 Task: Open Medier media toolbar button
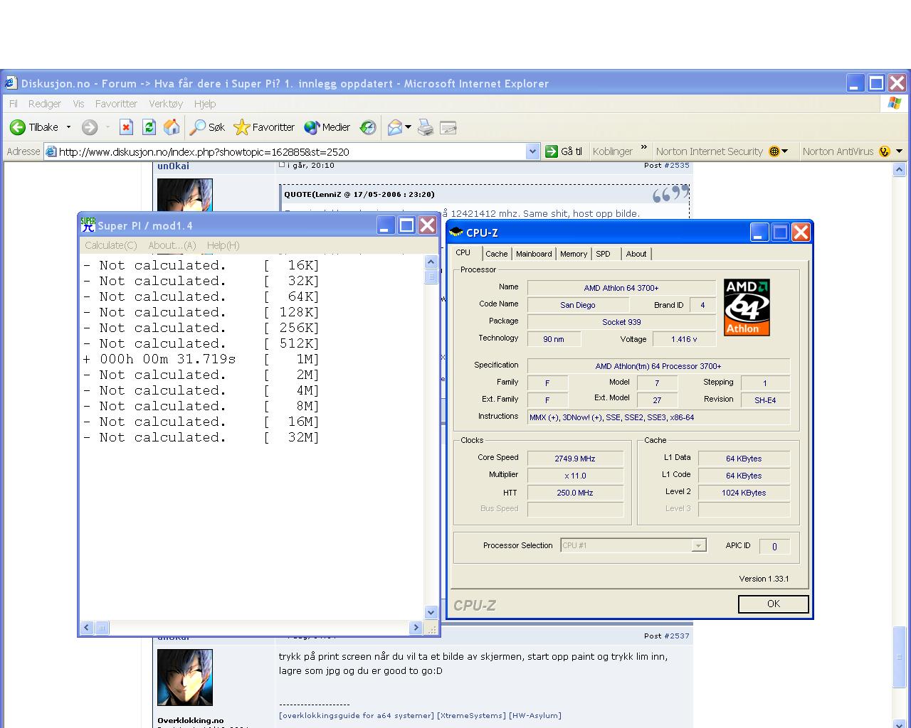(327, 127)
